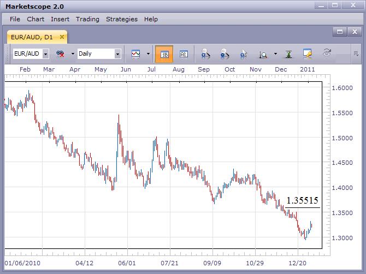Click the chart edit pencil icon
366x274 pixels.
click(308, 53)
